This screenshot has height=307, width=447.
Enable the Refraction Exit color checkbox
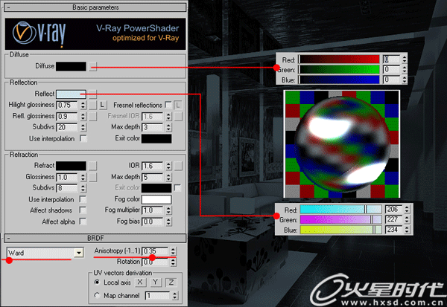pyautogui.click(x=177, y=188)
